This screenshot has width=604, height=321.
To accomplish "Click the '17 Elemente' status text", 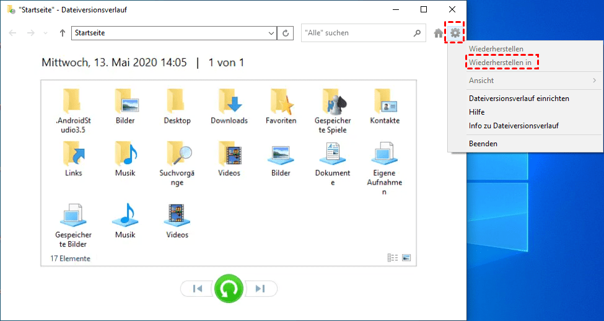I will (70, 258).
